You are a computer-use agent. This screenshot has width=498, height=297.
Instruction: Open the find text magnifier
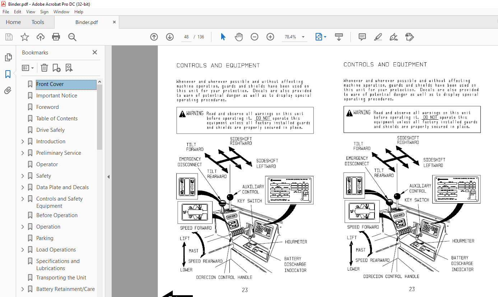click(x=72, y=37)
